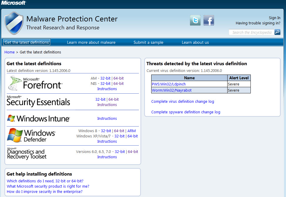Open the PWS:Win32/Ldpinch threat entry
Screen dimensions: 286x197
pyautogui.click(x=169, y=84)
